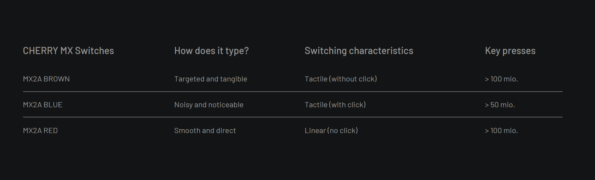Click the Key presses column header
595x180 pixels.
(x=510, y=51)
